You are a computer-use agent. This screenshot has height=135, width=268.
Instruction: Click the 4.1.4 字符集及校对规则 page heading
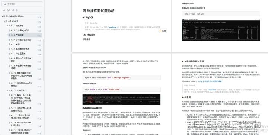[x=193, y=61]
